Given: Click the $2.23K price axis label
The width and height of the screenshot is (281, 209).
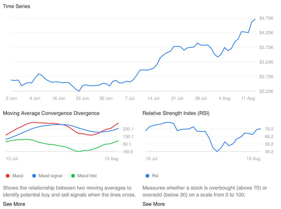Looking at the screenshot, I should 266,91.
